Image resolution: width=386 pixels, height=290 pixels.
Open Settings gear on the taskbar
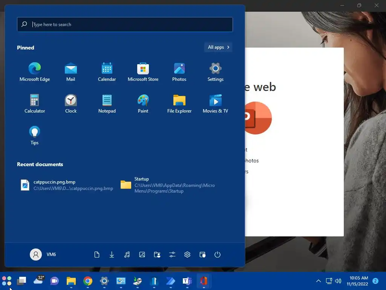point(104,281)
